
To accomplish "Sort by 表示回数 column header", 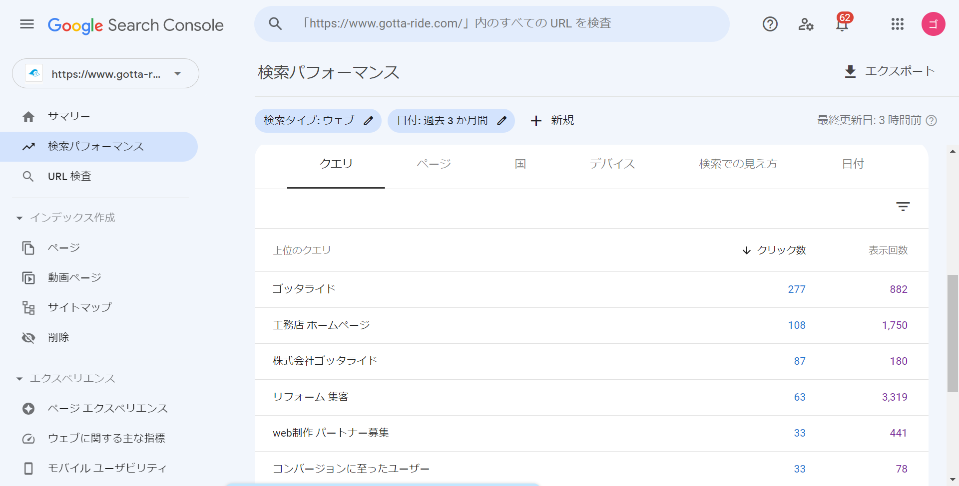I will 888,250.
